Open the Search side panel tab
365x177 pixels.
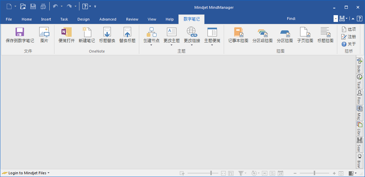coord(359,145)
